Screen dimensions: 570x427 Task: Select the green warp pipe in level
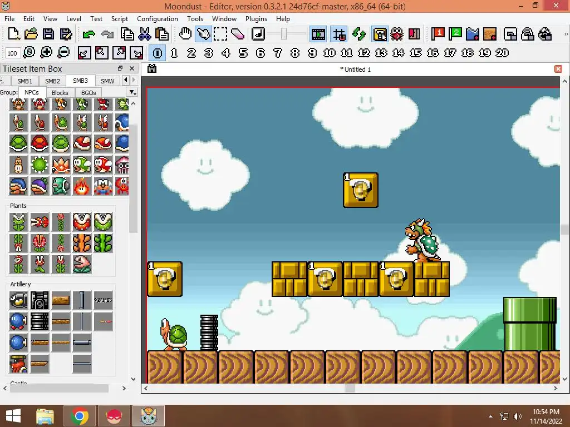point(530,324)
